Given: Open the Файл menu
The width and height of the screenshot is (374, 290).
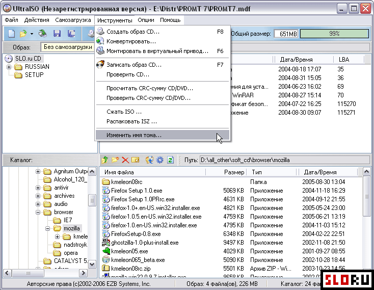Looking at the screenshot, I should click(x=11, y=20).
